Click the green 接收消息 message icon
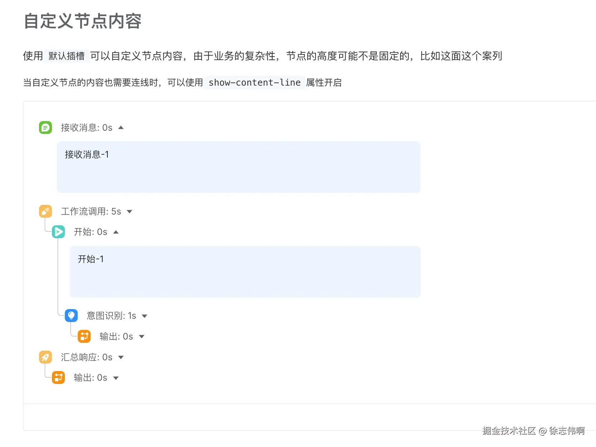The width and height of the screenshot is (596, 447). tap(45, 128)
